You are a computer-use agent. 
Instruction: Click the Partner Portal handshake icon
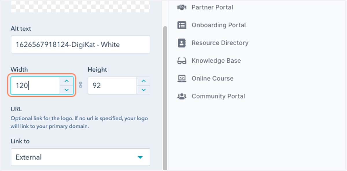(x=182, y=8)
